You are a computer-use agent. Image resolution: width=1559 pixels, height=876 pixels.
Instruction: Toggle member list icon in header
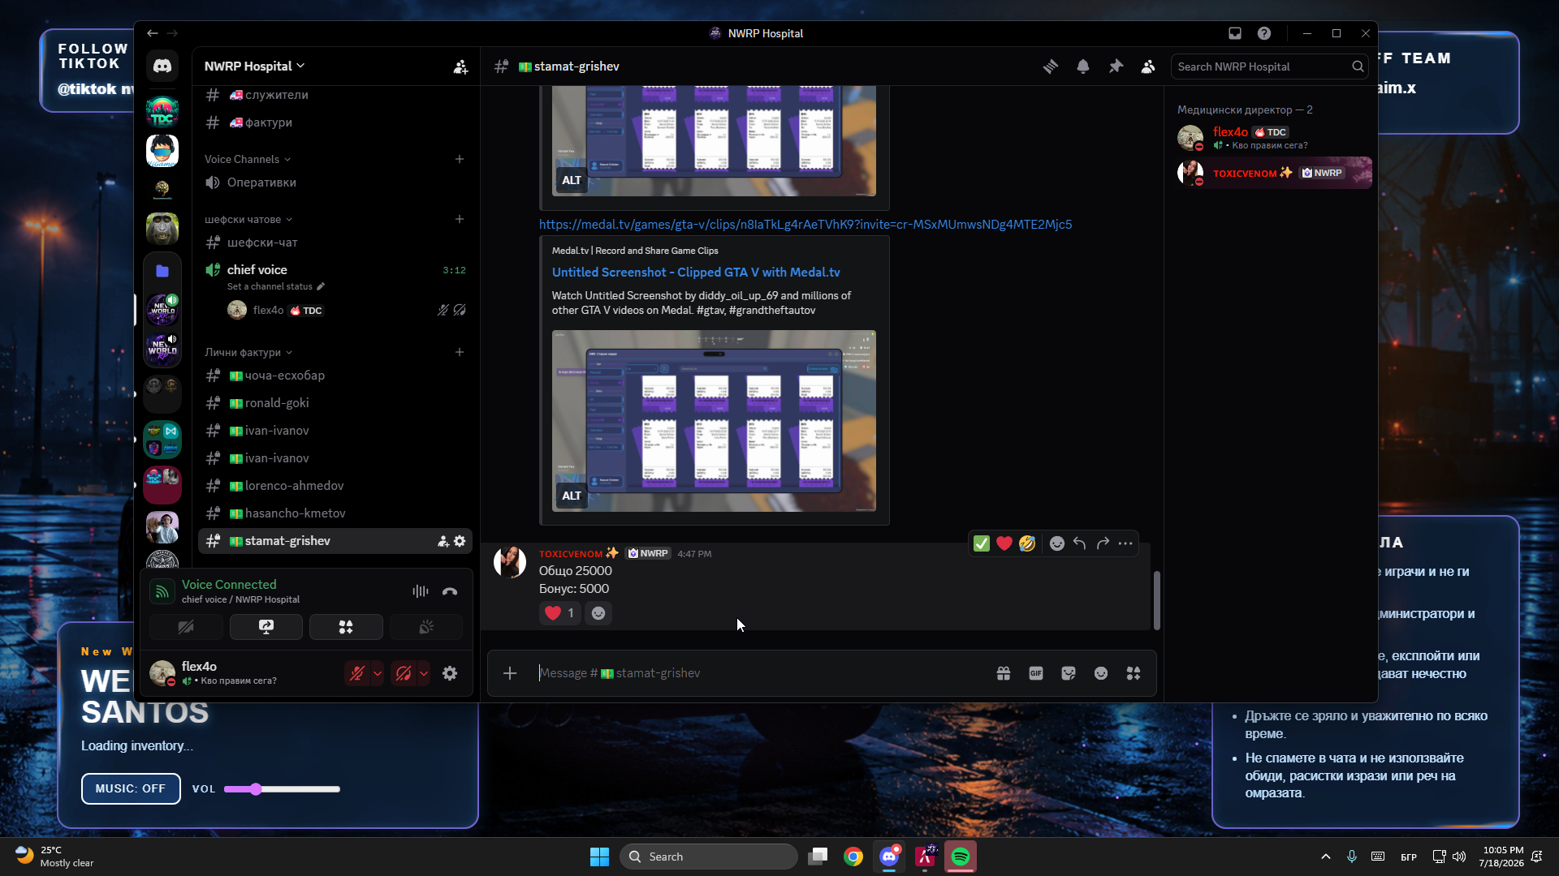pyautogui.click(x=1148, y=67)
